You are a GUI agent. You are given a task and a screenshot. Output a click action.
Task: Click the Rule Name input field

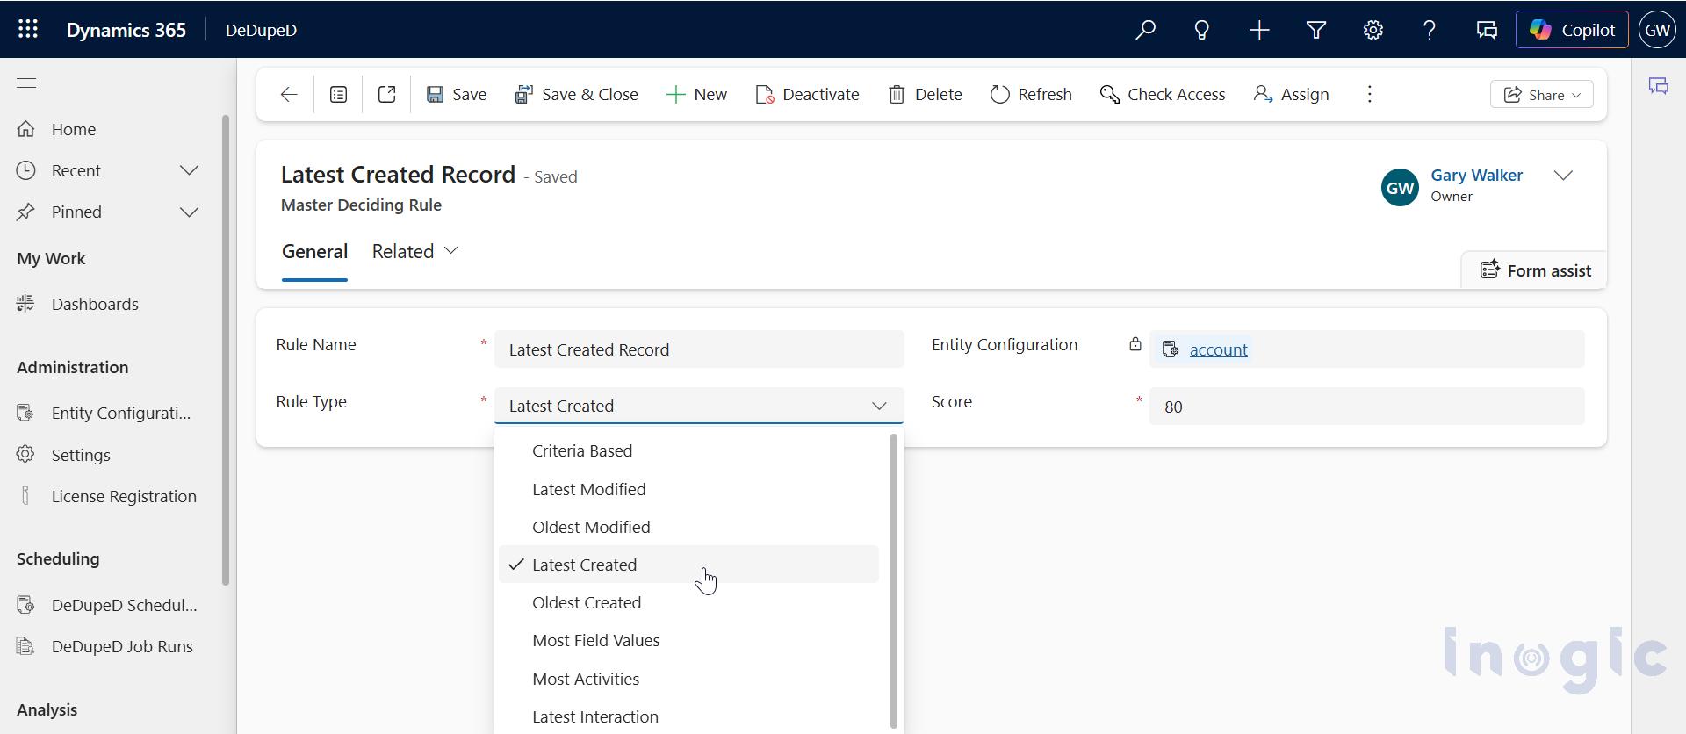[699, 349]
